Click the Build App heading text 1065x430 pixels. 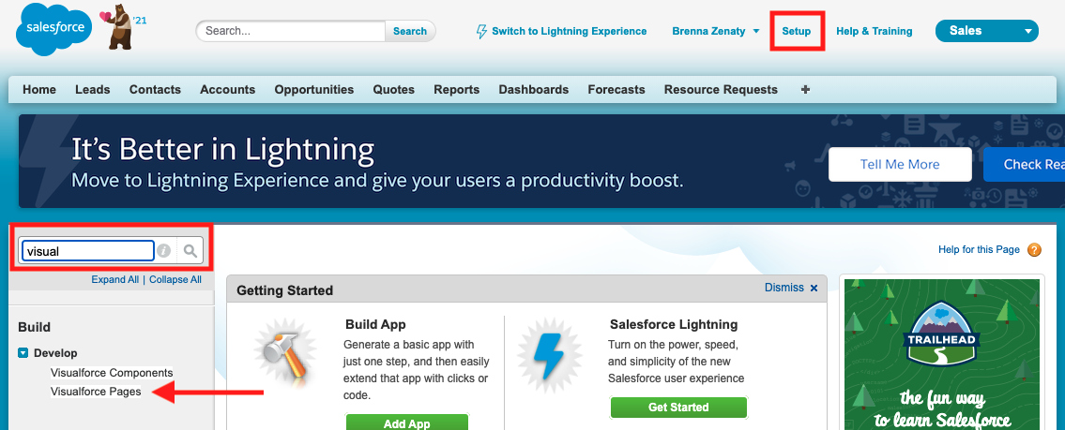point(375,324)
